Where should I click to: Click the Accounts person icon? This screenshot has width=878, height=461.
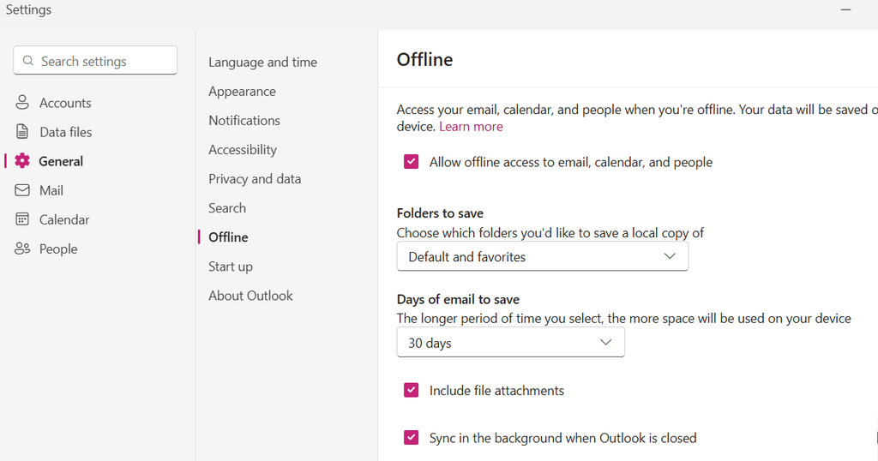(x=22, y=102)
